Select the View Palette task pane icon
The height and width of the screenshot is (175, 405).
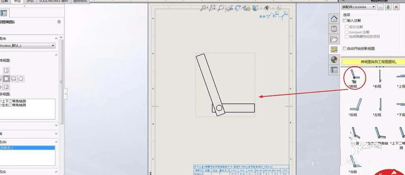(x=334, y=49)
